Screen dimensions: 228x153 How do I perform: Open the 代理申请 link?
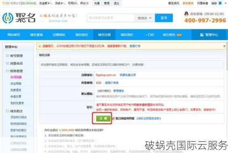pyautogui.click(x=203, y=3)
